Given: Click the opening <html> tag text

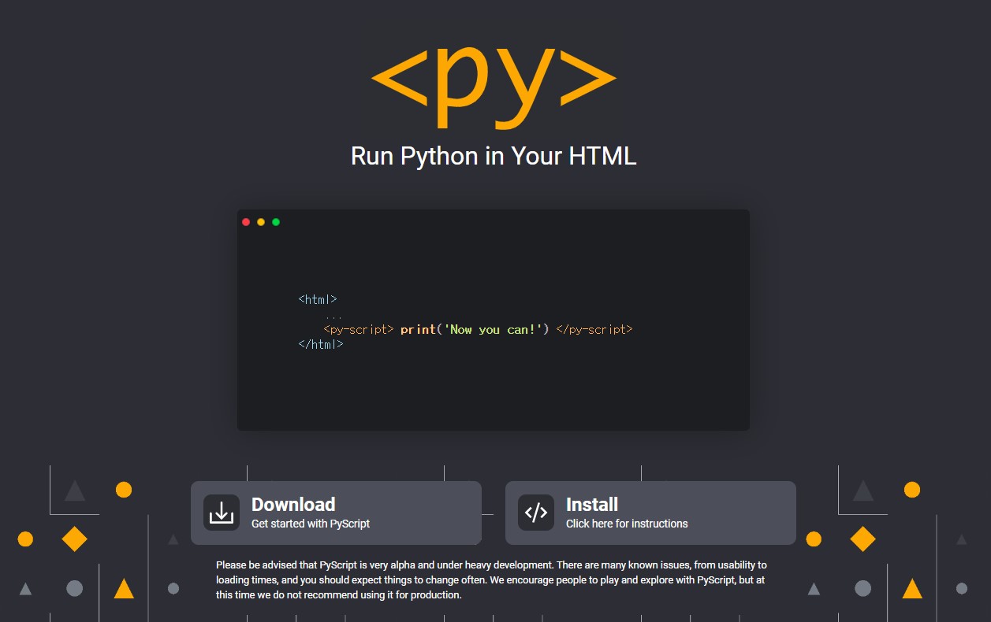Looking at the screenshot, I should (x=318, y=299).
